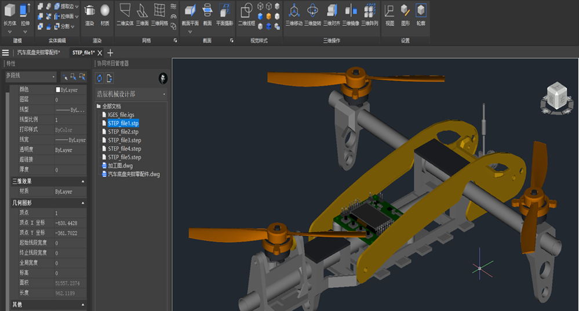Collapse the 其他 section
The image size is (579, 311).
tap(83, 305)
